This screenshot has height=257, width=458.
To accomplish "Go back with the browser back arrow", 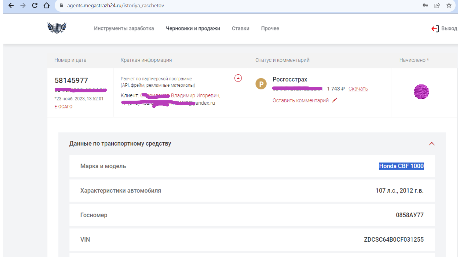I will point(11,5).
